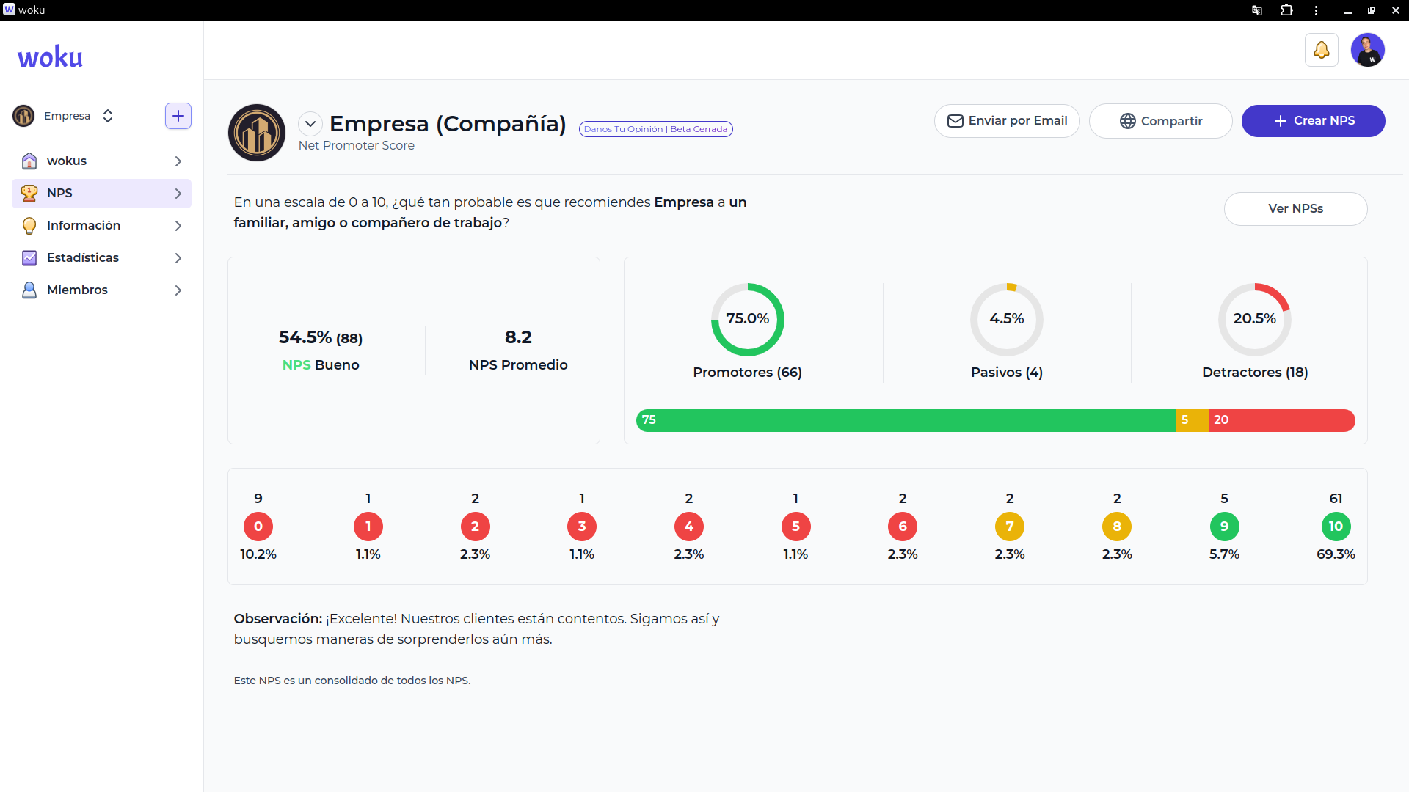Viewport: 1409px width, 792px height.
Task: Click the globe icon on the Compartir button
Action: 1127,121
